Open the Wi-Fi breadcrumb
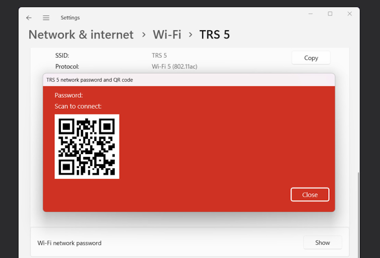This screenshot has height=258, width=380. tap(167, 34)
